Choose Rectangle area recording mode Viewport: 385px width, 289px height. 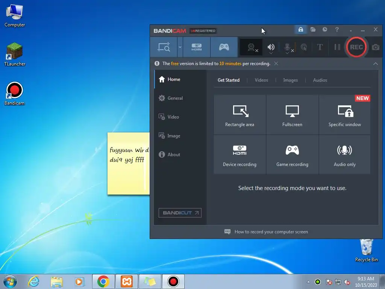pos(239,114)
